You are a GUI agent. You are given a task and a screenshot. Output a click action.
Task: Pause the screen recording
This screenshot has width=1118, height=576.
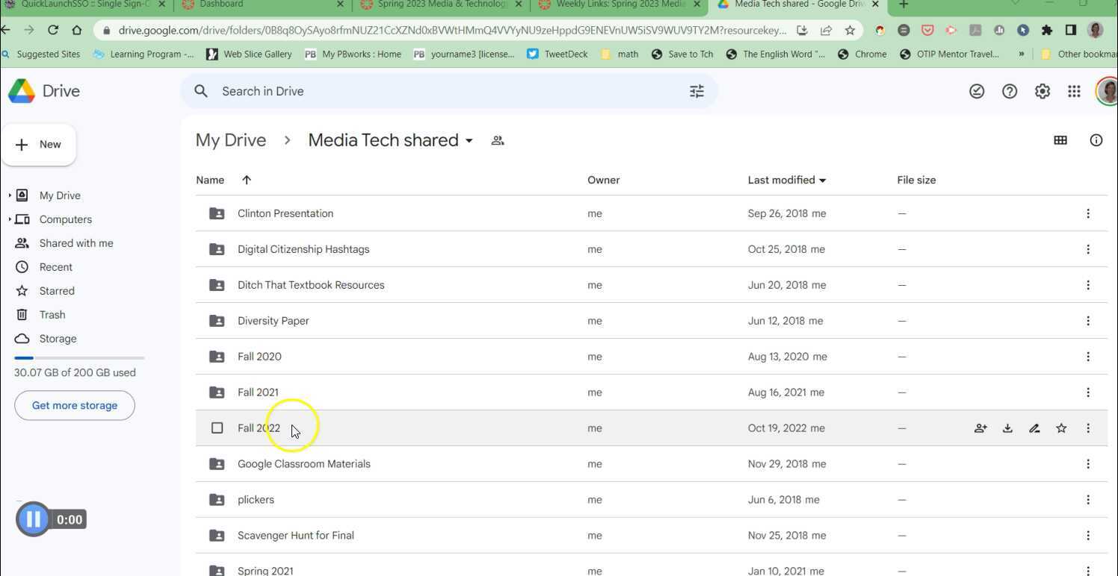[34, 519]
